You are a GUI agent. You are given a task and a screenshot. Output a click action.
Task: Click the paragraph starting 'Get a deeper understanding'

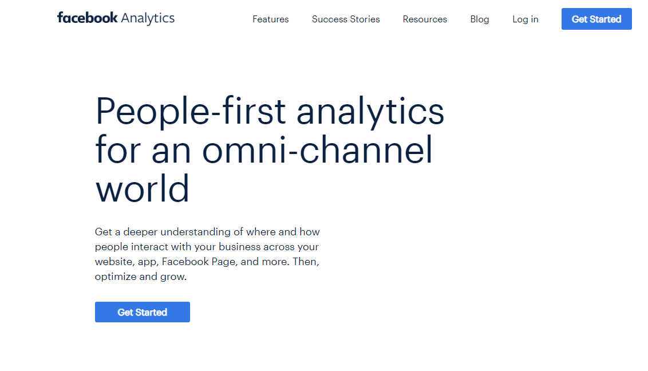click(207, 254)
